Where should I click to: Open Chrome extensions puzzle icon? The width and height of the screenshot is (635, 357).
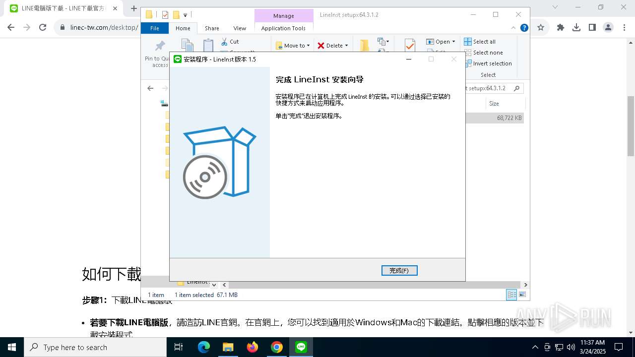561,27
